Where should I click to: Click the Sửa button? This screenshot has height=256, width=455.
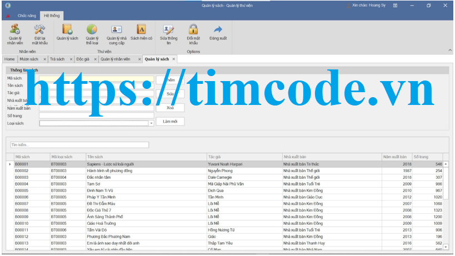tap(170, 94)
